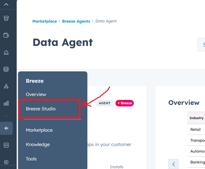The height and width of the screenshot is (169, 205).
Task: Open Knowledge in the Breeze menu
Action: (x=38, y=144)
